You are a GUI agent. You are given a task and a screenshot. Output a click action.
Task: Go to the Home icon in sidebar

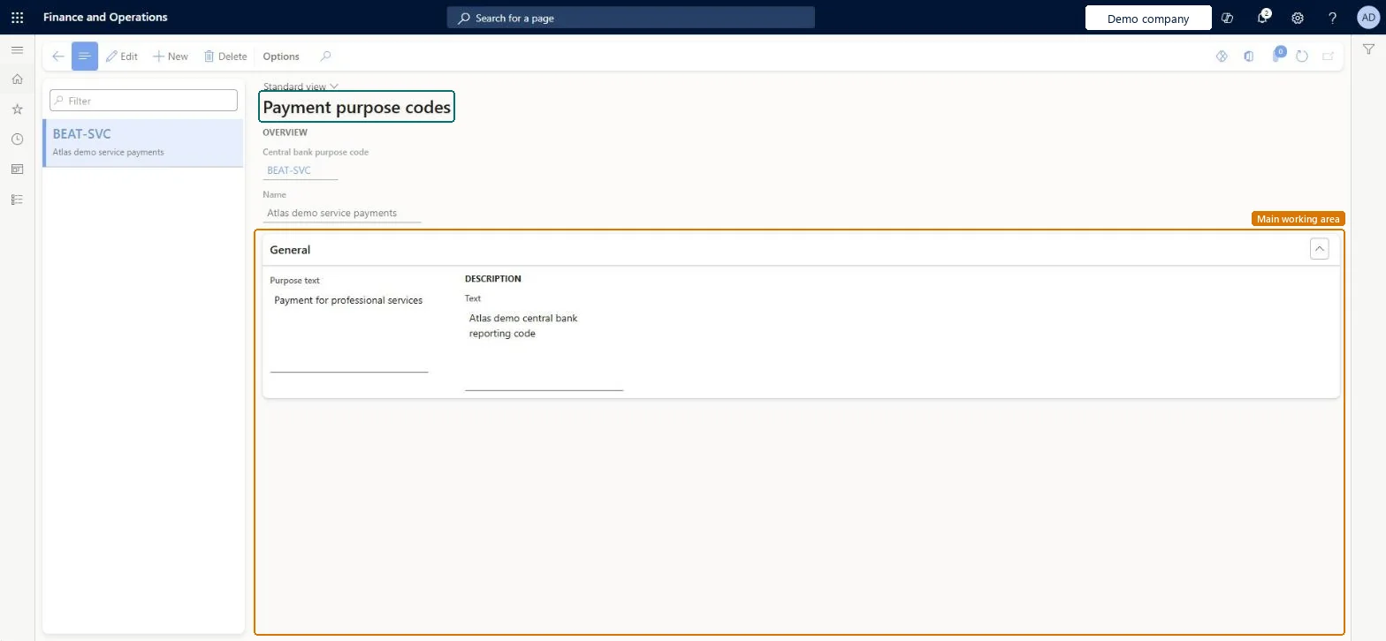click(17, 79)
